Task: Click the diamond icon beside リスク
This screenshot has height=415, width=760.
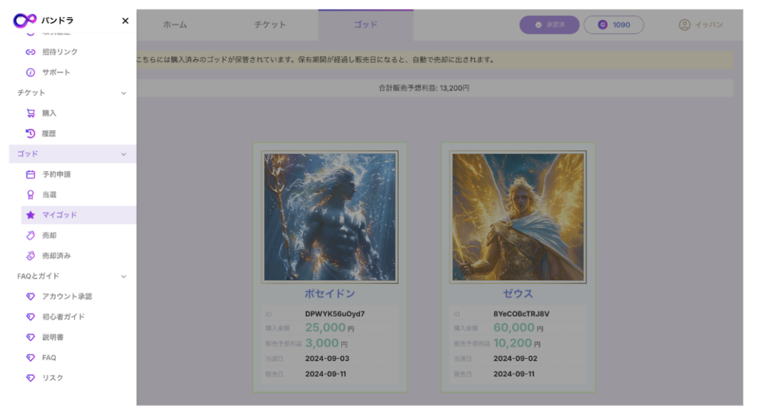Action: click(30, 378)
